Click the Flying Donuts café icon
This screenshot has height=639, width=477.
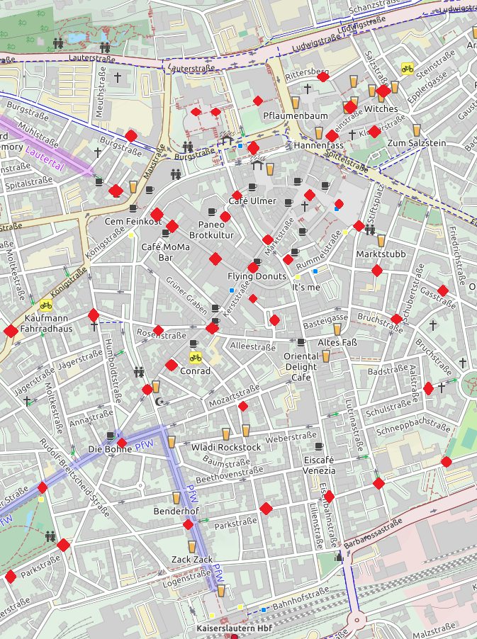(x=257, y=263)
